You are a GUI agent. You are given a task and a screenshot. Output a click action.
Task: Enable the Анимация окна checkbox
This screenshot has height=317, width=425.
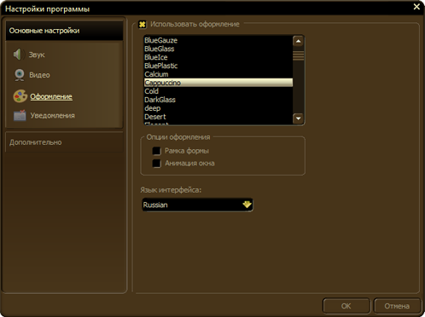pos(156,164)
